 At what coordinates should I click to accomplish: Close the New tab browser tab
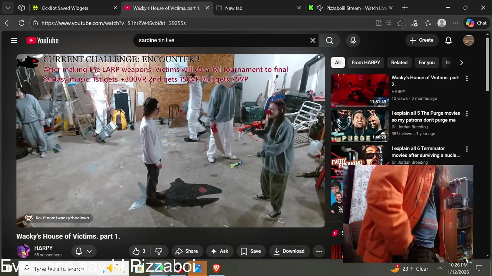(299, 8)
